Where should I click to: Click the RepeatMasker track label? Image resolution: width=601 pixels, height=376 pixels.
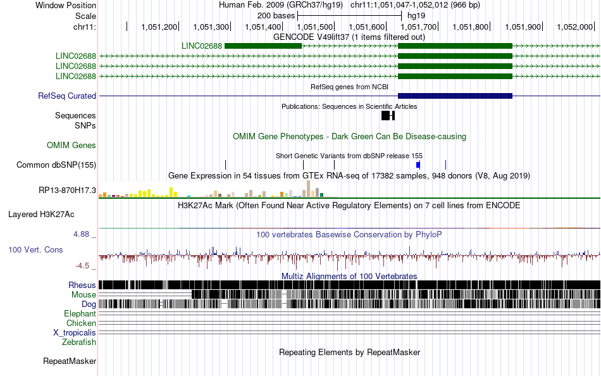tap(70, 361)
